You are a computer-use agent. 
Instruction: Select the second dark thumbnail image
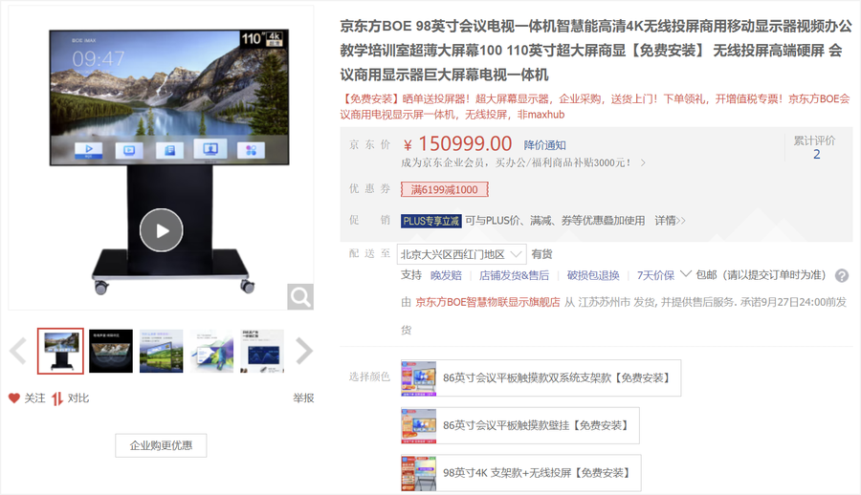[x=111, y=352]
